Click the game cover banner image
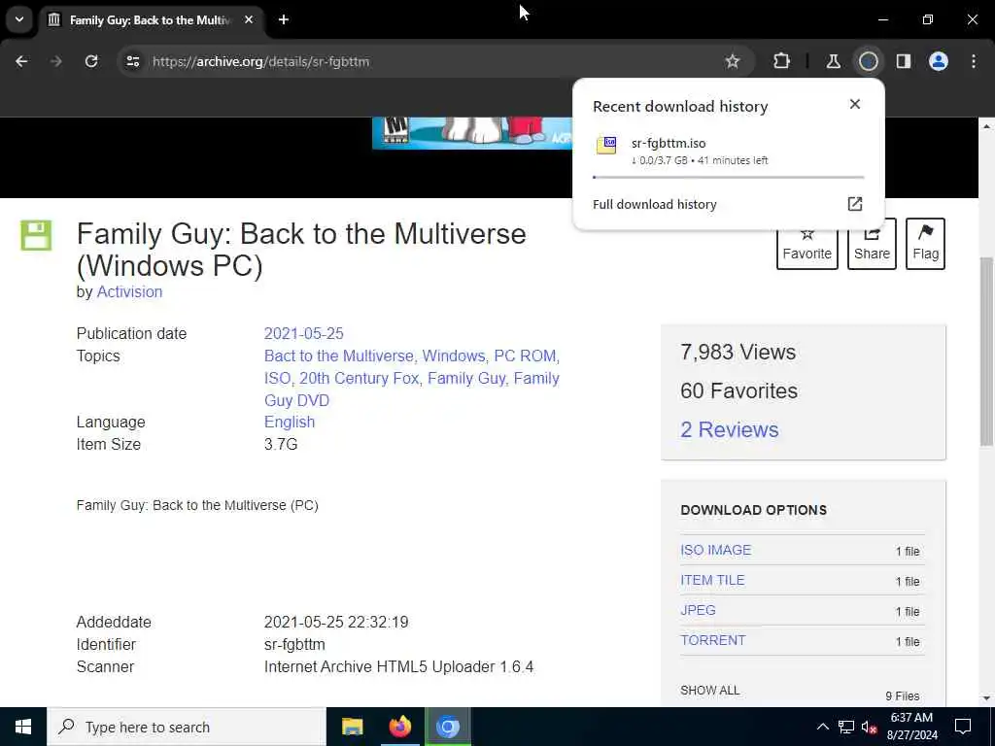This screenshot has width=995, height=746. [x=472, y=133]
